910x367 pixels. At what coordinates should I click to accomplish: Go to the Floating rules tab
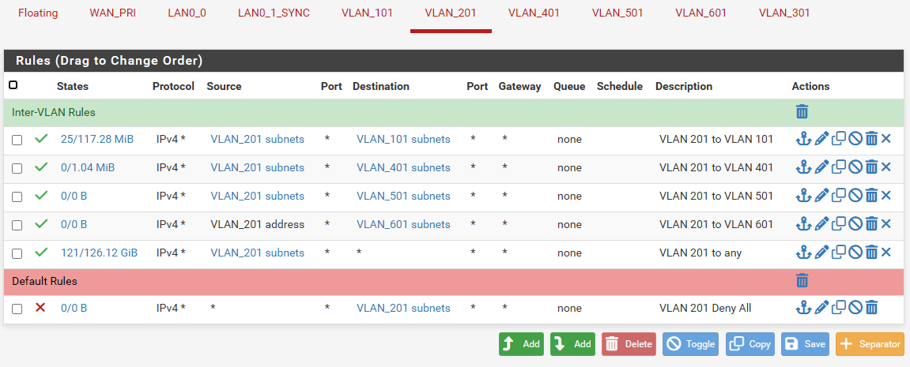[x=38, y=13]
